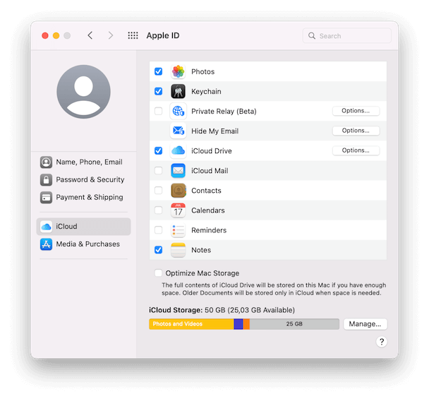This screenshot has width=429, height=399.
Task: Open Options for iCloud Drive
Action: click(356, 150)
